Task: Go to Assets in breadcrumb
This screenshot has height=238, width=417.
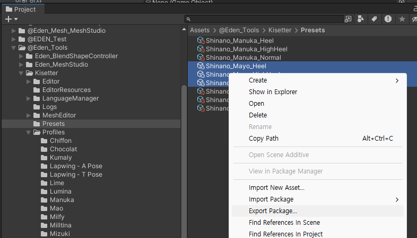Action: 199,30
